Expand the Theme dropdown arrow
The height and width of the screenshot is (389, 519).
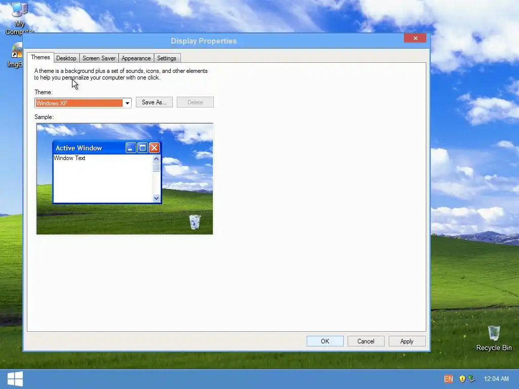point(127,103)
